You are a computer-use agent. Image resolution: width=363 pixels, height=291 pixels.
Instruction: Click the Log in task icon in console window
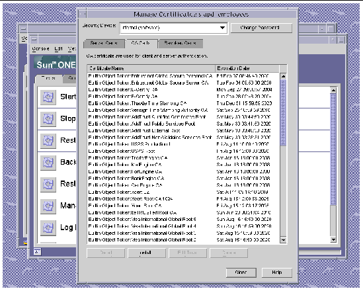[48, 228]
